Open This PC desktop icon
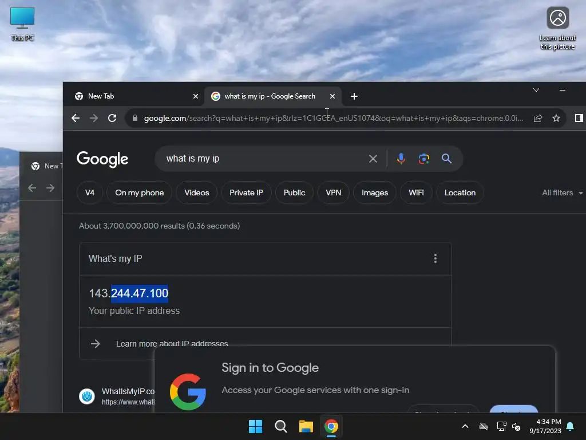 tap(22, 24)
